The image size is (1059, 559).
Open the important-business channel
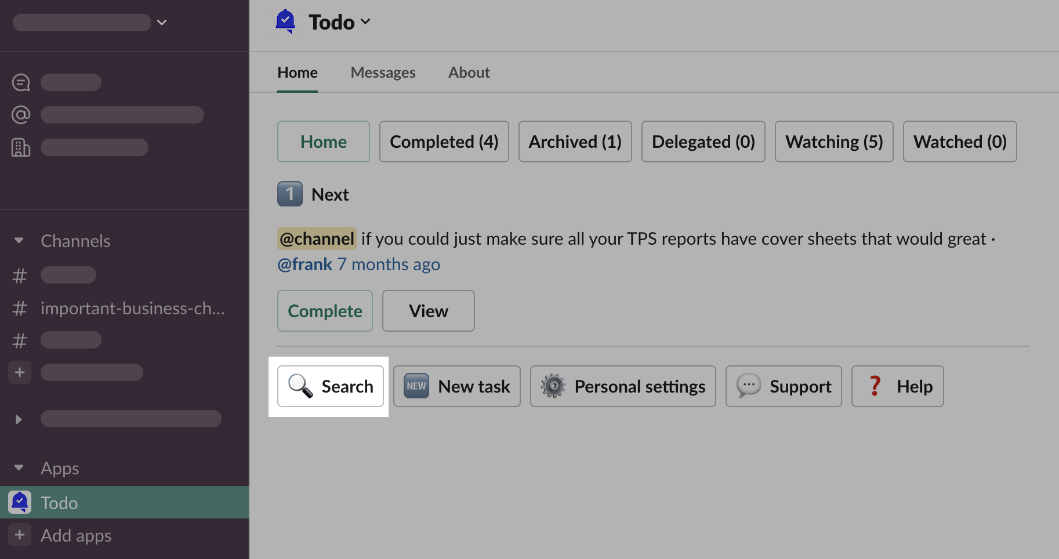[132, 308]
